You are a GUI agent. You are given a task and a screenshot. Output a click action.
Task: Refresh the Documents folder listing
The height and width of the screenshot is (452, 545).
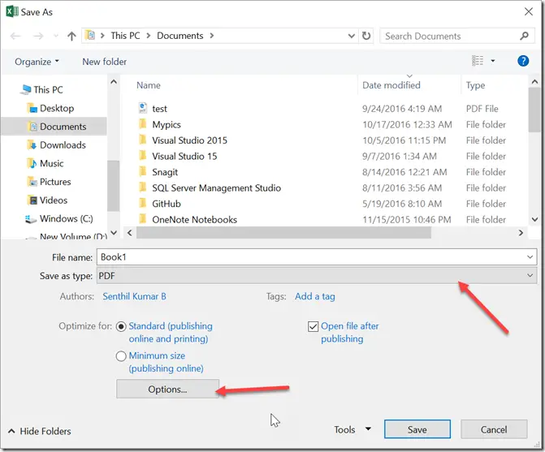[366, 36]
